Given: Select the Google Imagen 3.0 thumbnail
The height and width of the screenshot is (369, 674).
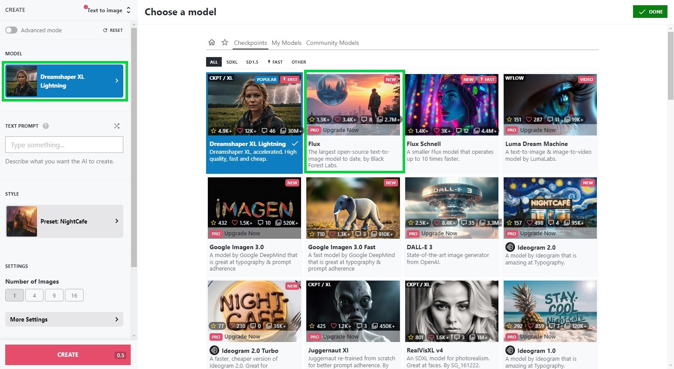Looking at the screenshot, I should point(254,208).
